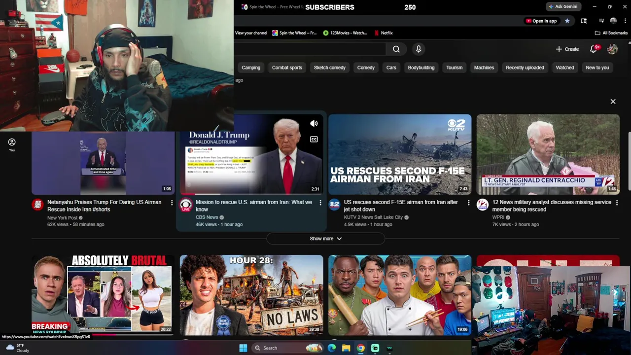This screenshot has height=355, width=631.
Task: Start voice search with the microphone icon
Action: coord(419,49)
